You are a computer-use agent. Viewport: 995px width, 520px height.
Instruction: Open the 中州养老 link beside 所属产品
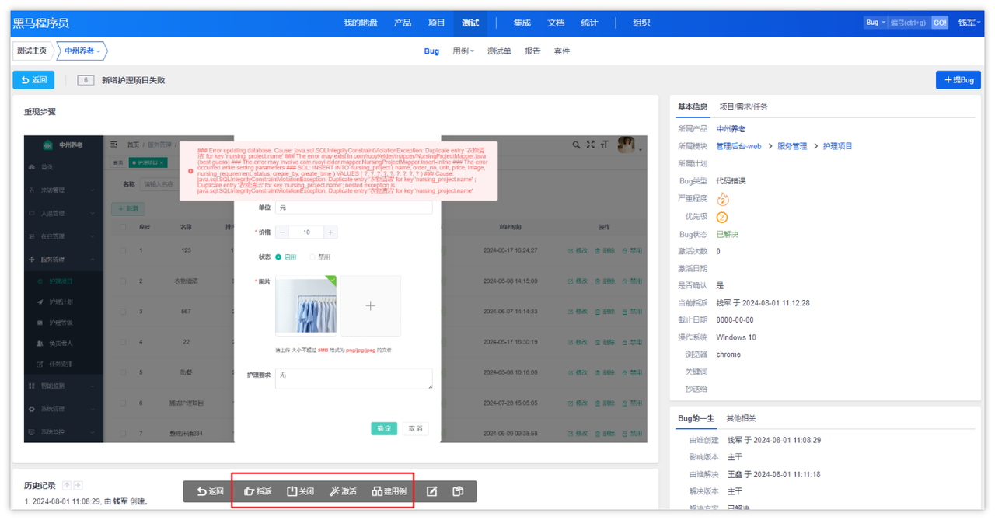[731, 129]
